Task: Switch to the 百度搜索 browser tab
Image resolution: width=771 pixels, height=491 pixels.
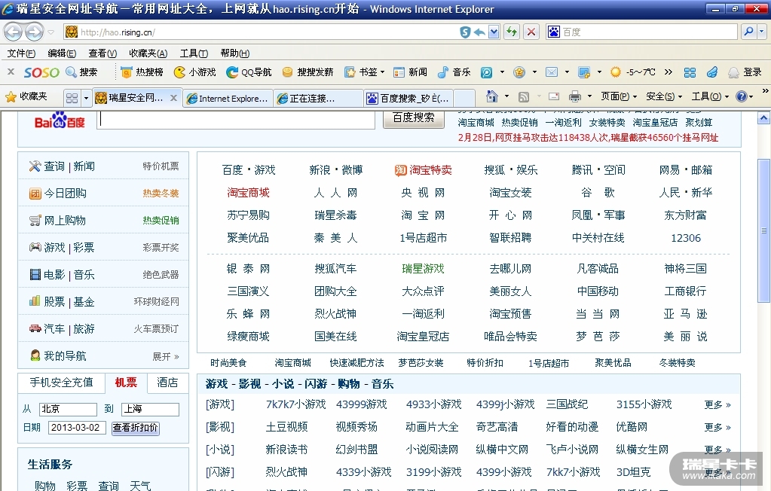Action: (408, 98)
